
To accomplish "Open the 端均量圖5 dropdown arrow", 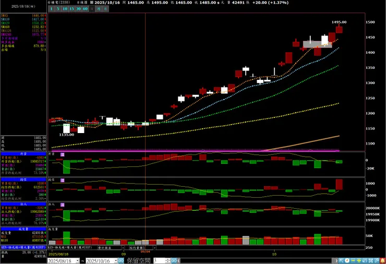I will pyautogui.click(x=154, y=248).
